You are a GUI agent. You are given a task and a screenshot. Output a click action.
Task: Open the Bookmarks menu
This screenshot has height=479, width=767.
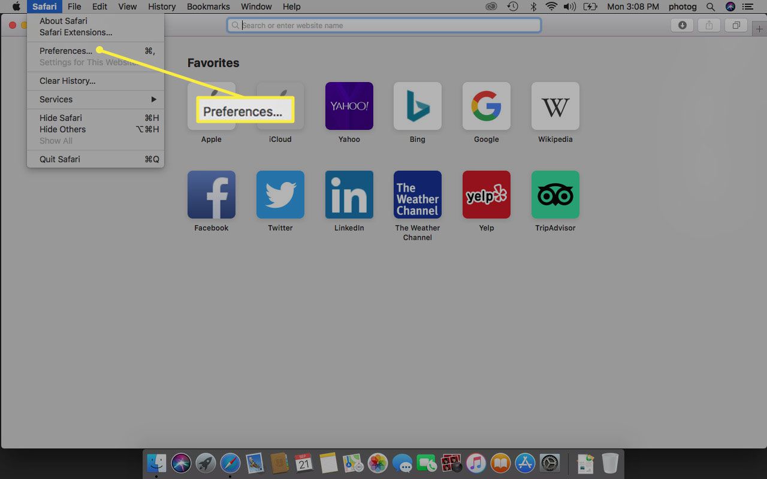tap(208, 7)
